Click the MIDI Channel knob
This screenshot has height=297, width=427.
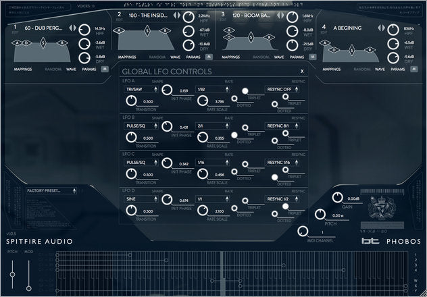coord(303,232)
